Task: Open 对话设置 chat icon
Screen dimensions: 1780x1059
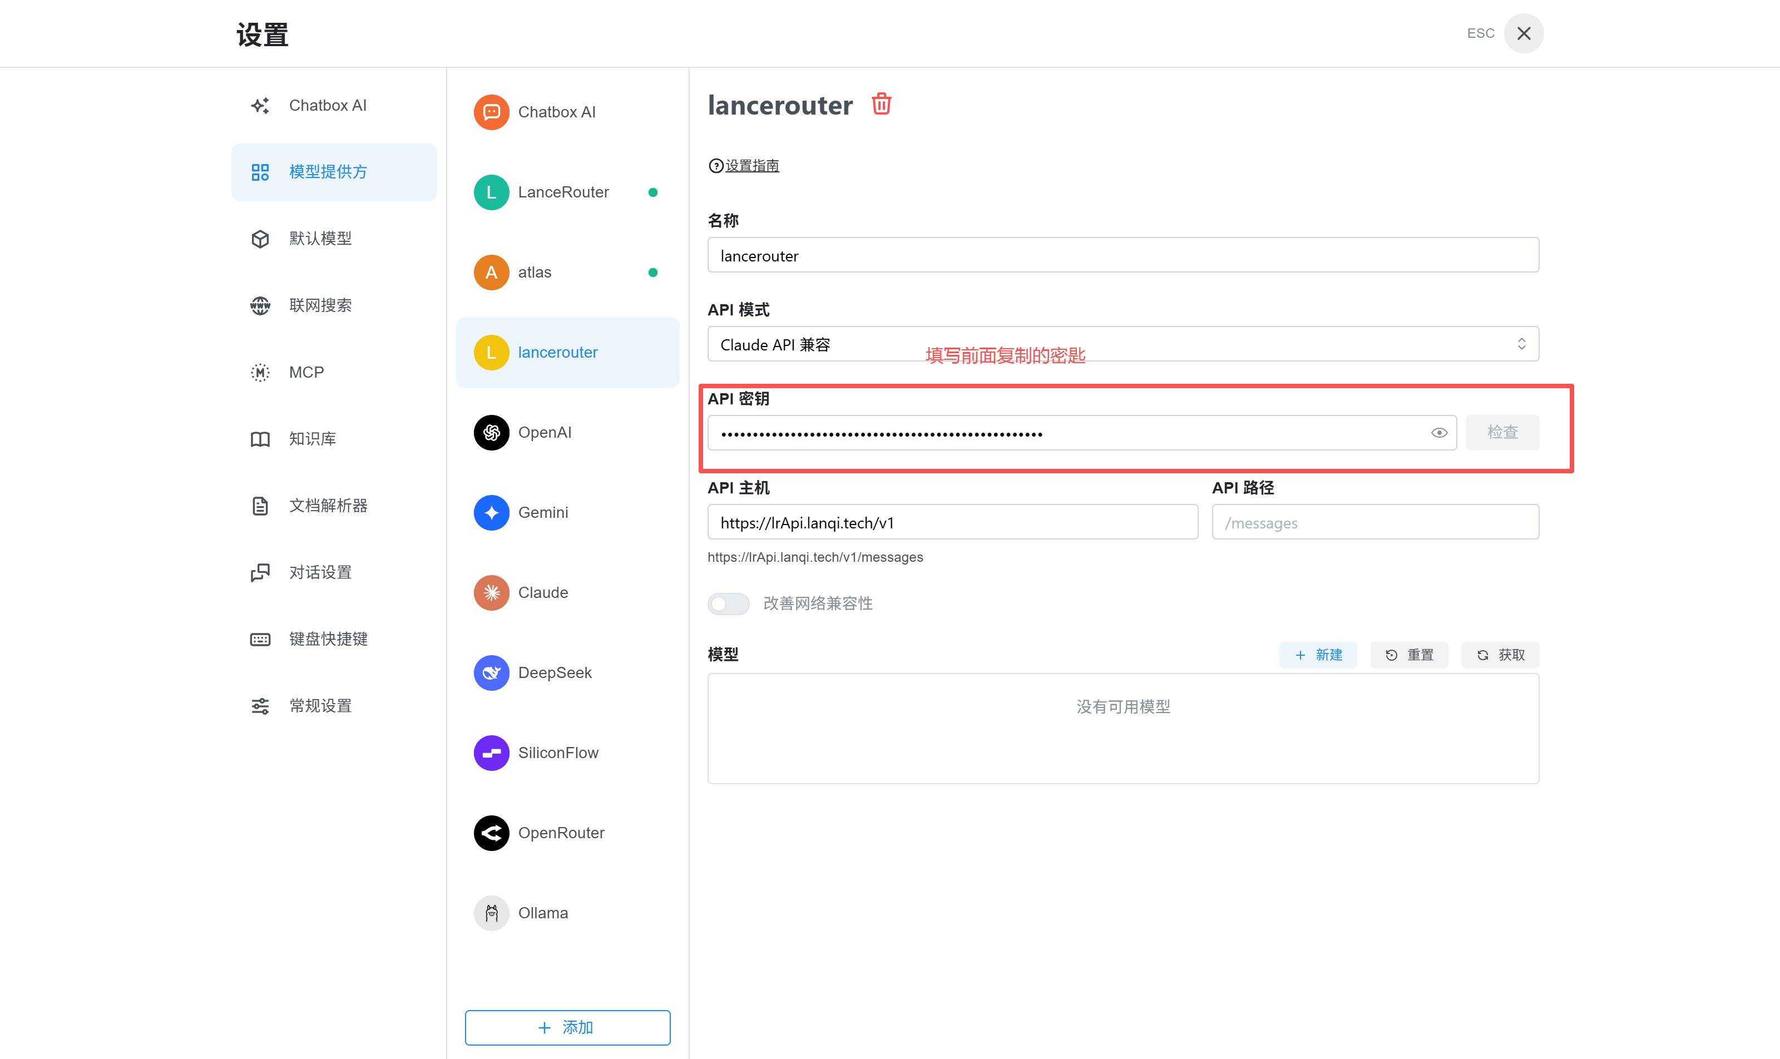Action: pyautogui.click(x=260, y=572)
